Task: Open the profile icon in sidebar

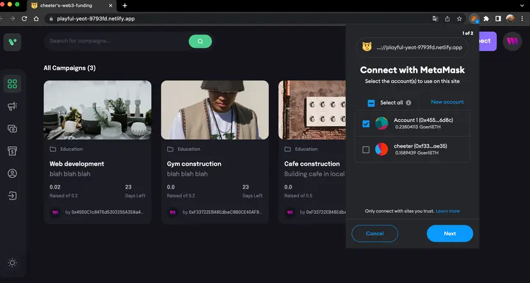Action: 12,173
